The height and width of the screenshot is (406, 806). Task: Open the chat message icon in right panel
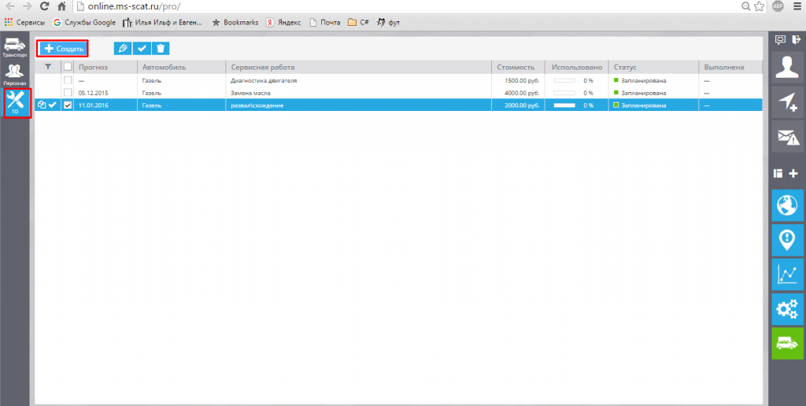pyautogui.click(x=780, y=39)
